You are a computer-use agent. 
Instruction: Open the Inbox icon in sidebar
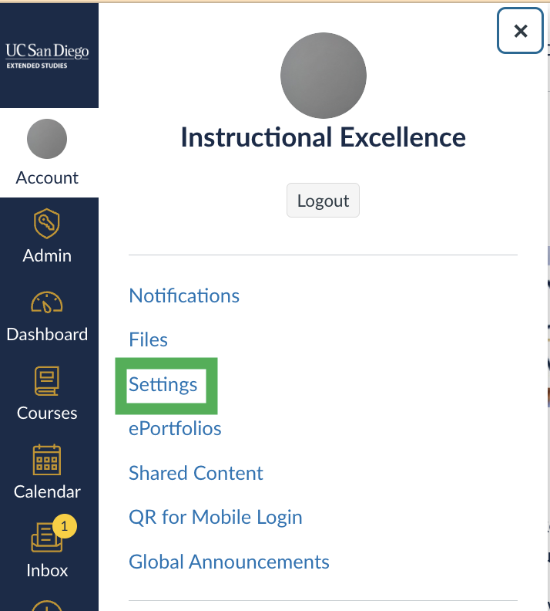tap(48, 538)
